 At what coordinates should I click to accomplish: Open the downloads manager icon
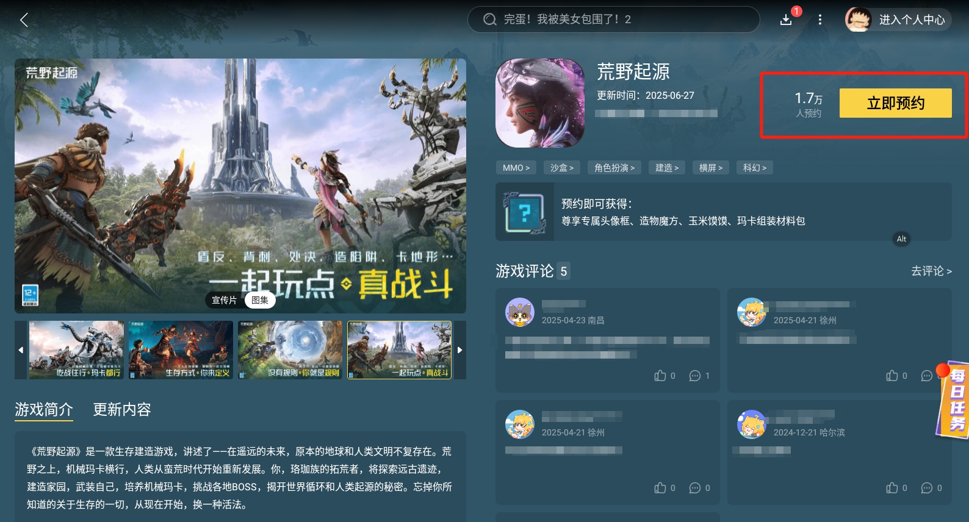coord(786,20)
